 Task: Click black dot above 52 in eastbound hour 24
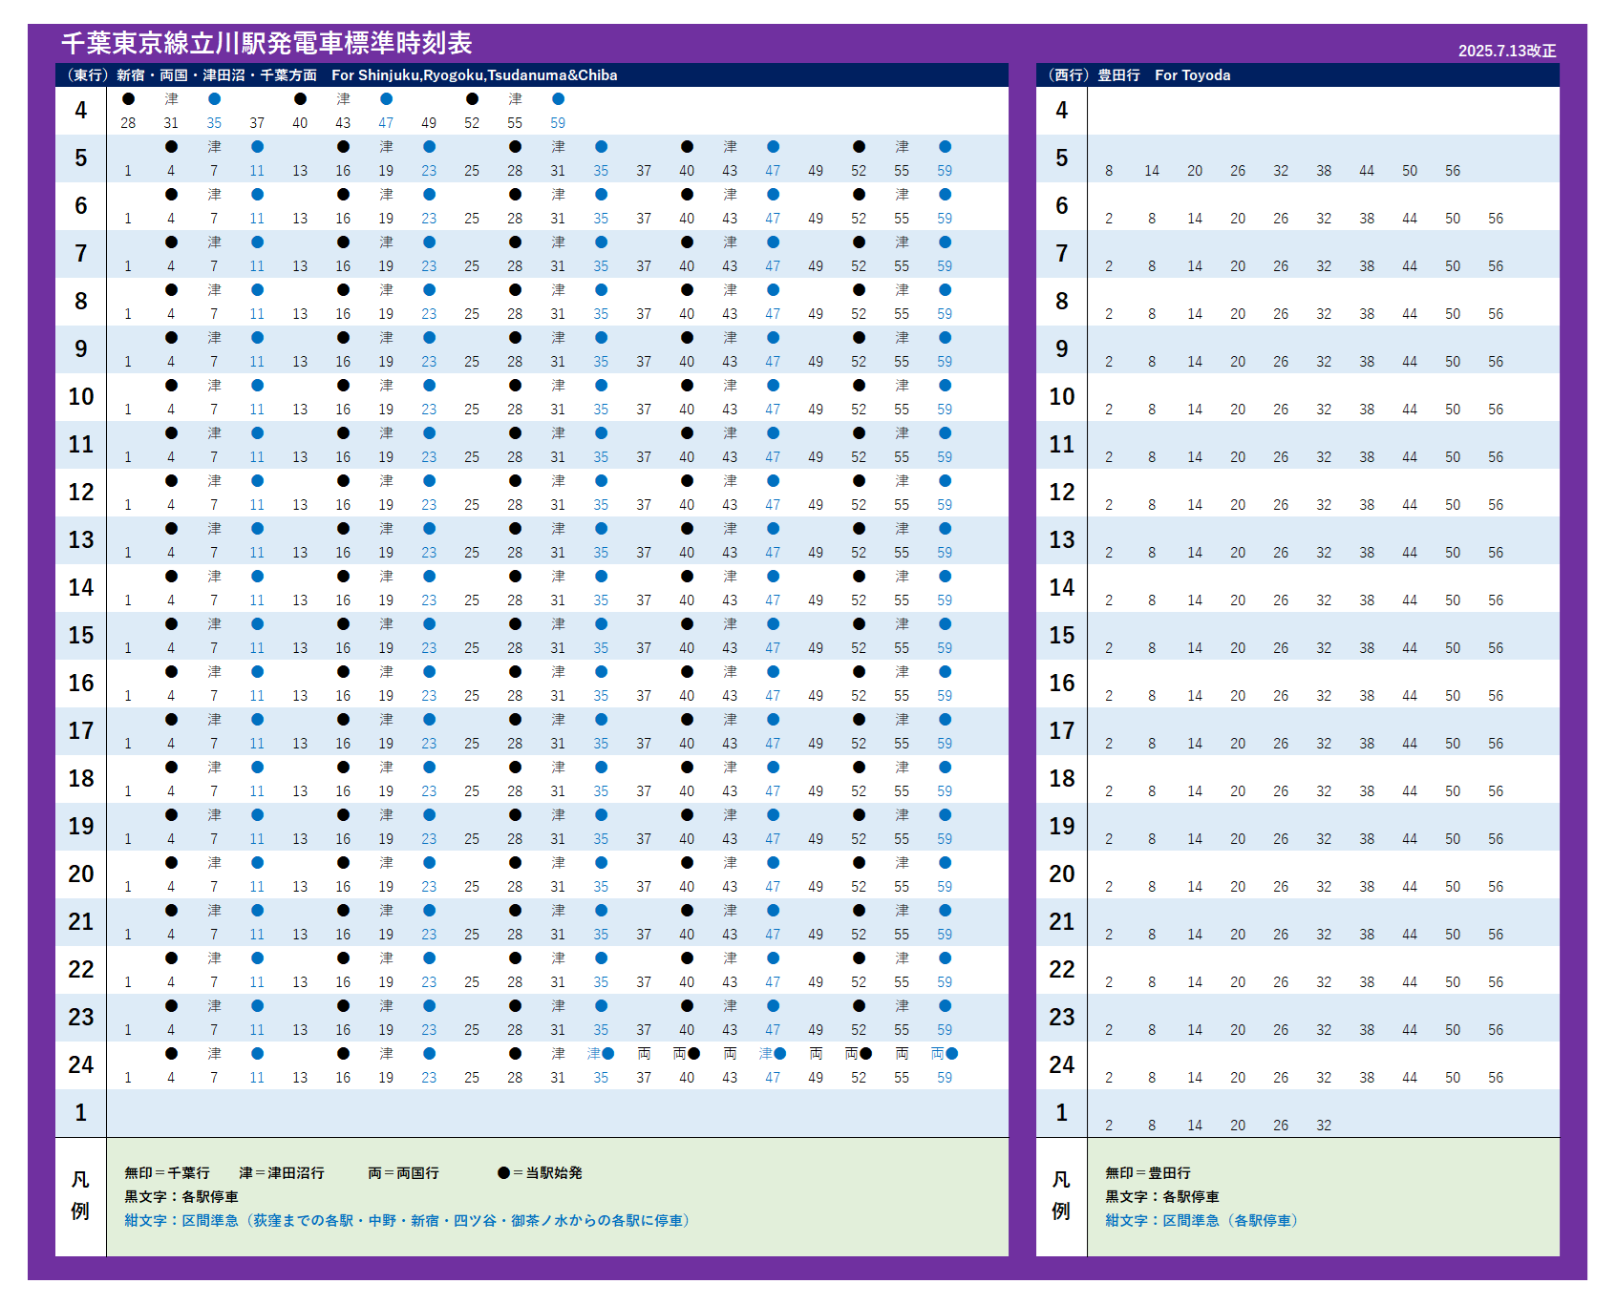coord(865,1054)
